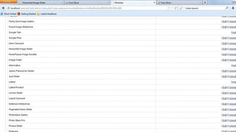
Task: Edit the Flyout Image Slideshow module
Action: click(x=225, y=27)
